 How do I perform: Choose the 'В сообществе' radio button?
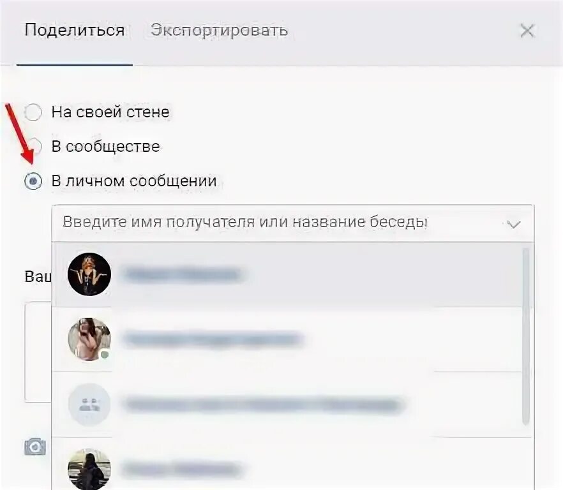36,146
